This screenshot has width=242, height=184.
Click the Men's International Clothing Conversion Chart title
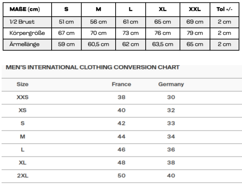[x=93, y=68]
